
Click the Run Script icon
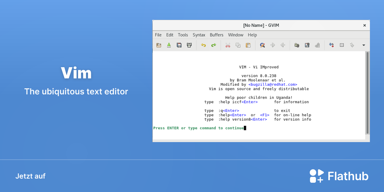(x=317, y=45)
